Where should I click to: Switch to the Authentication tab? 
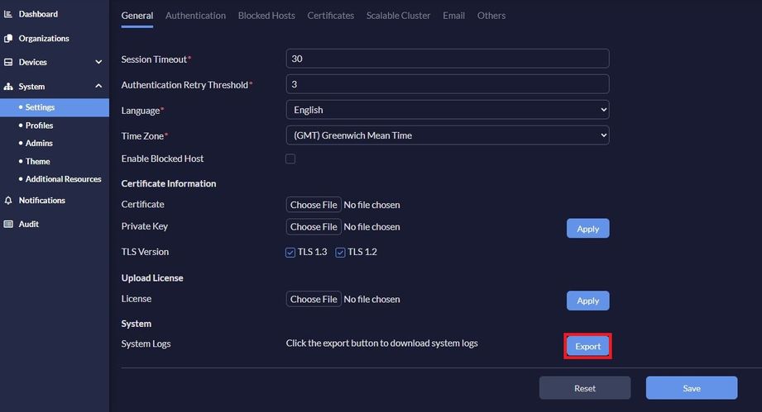pyautogui.click(x=195, y=16)
